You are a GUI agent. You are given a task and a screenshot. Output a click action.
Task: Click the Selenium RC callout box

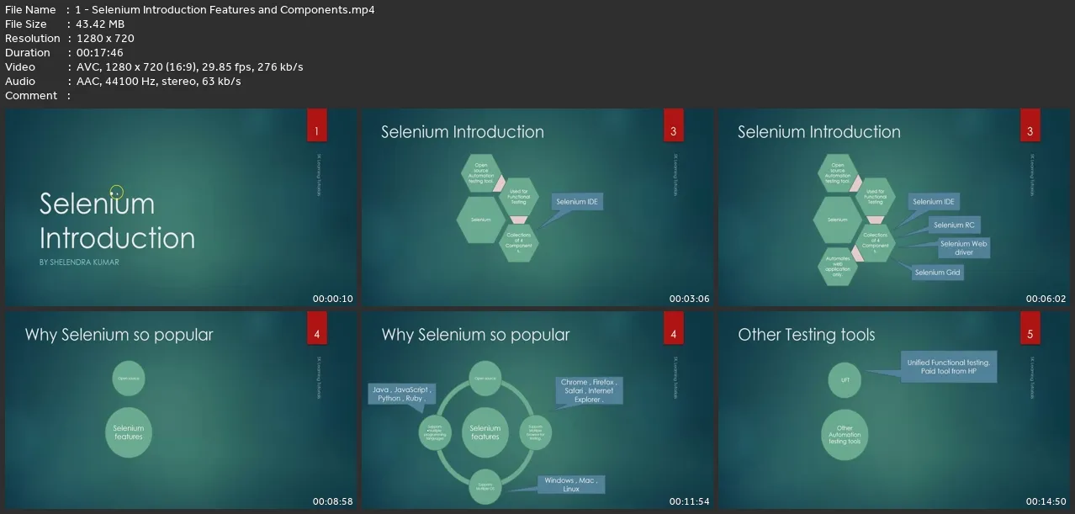pyautogui.click(x=954, y=225)
